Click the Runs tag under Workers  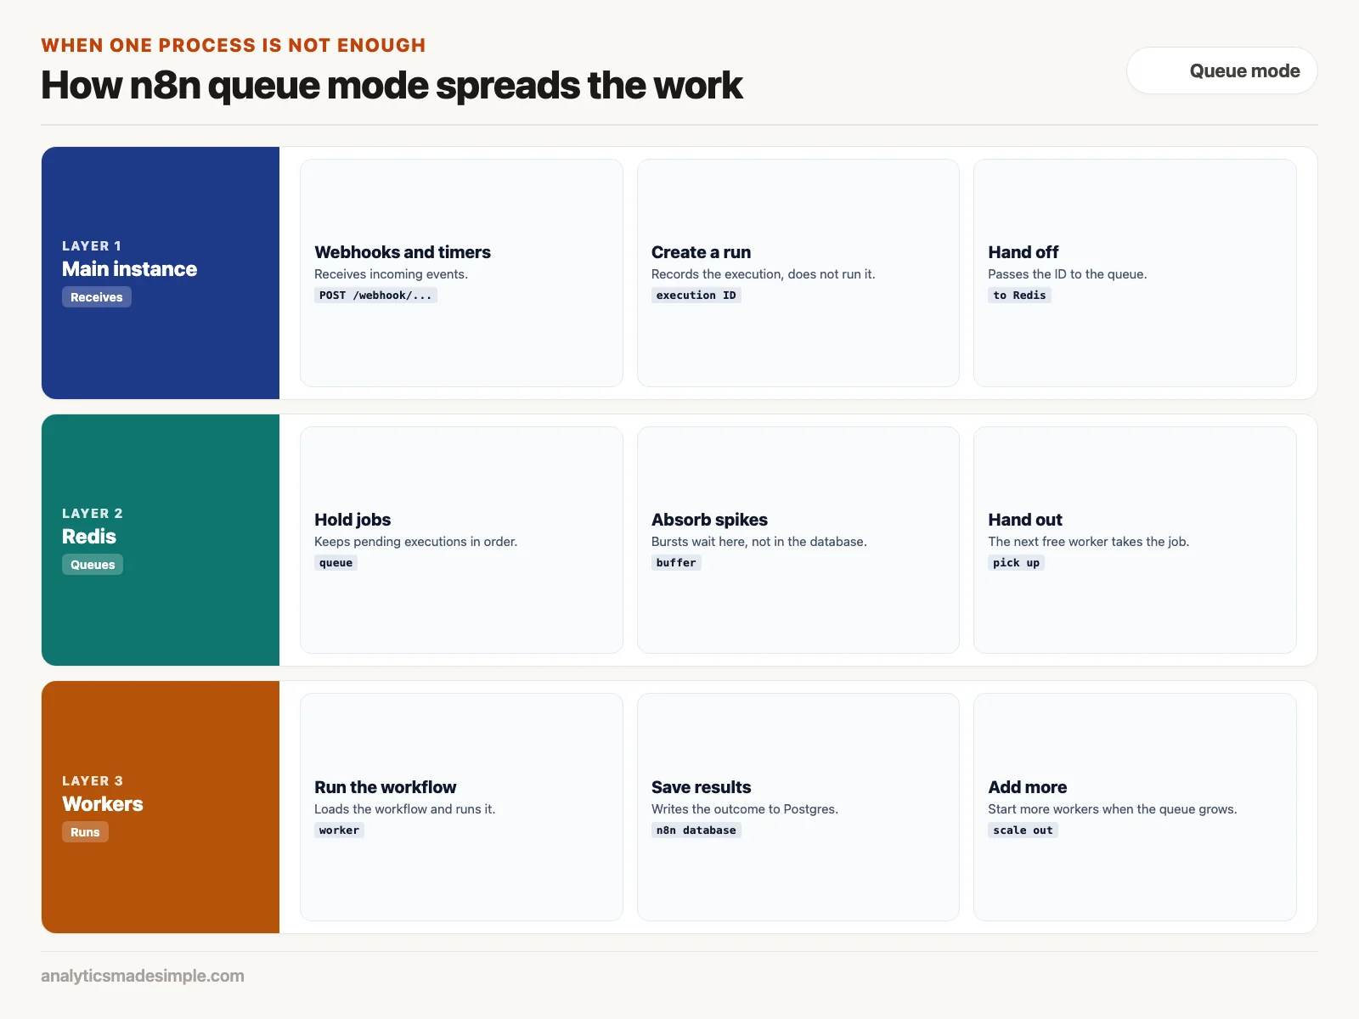(x=85, y=832)
